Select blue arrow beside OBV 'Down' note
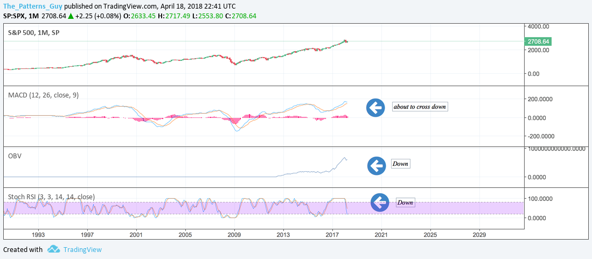This screenshot has width=592, height=259. 377,166
